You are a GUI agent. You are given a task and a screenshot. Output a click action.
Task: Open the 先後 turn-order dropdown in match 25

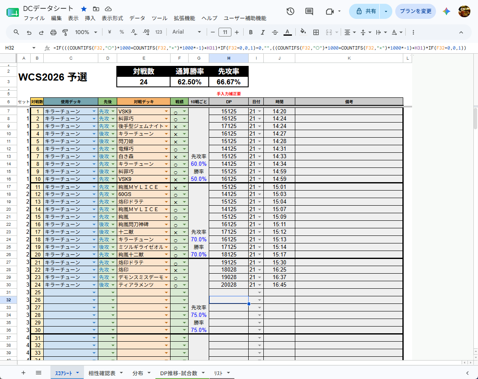point(113,293)
